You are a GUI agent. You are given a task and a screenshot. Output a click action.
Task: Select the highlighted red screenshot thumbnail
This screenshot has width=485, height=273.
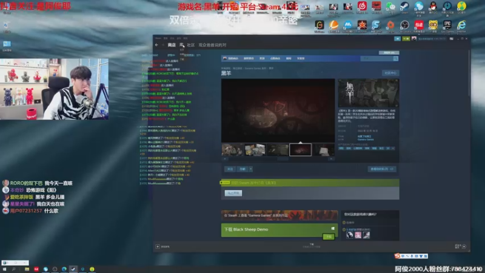(300, 150)
